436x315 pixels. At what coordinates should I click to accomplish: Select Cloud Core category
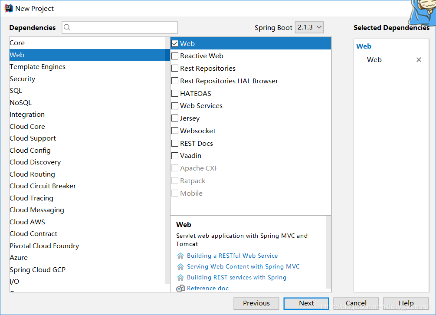click(87, 127)
